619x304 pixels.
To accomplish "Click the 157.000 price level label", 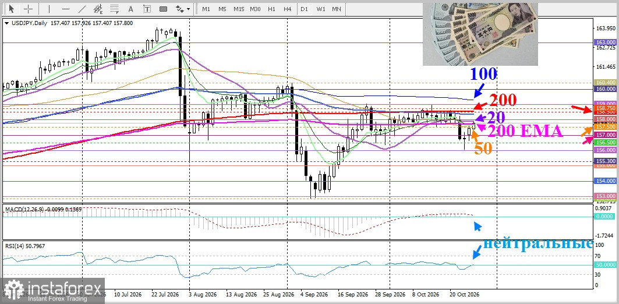I will point(605,135).
